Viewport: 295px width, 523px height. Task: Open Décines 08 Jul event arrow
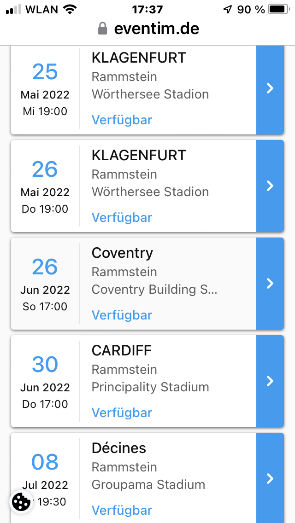coord(270,479)
